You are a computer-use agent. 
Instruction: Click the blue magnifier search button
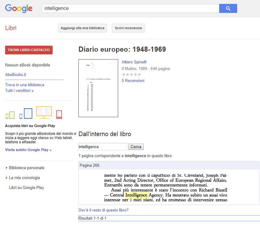[228, 8]
